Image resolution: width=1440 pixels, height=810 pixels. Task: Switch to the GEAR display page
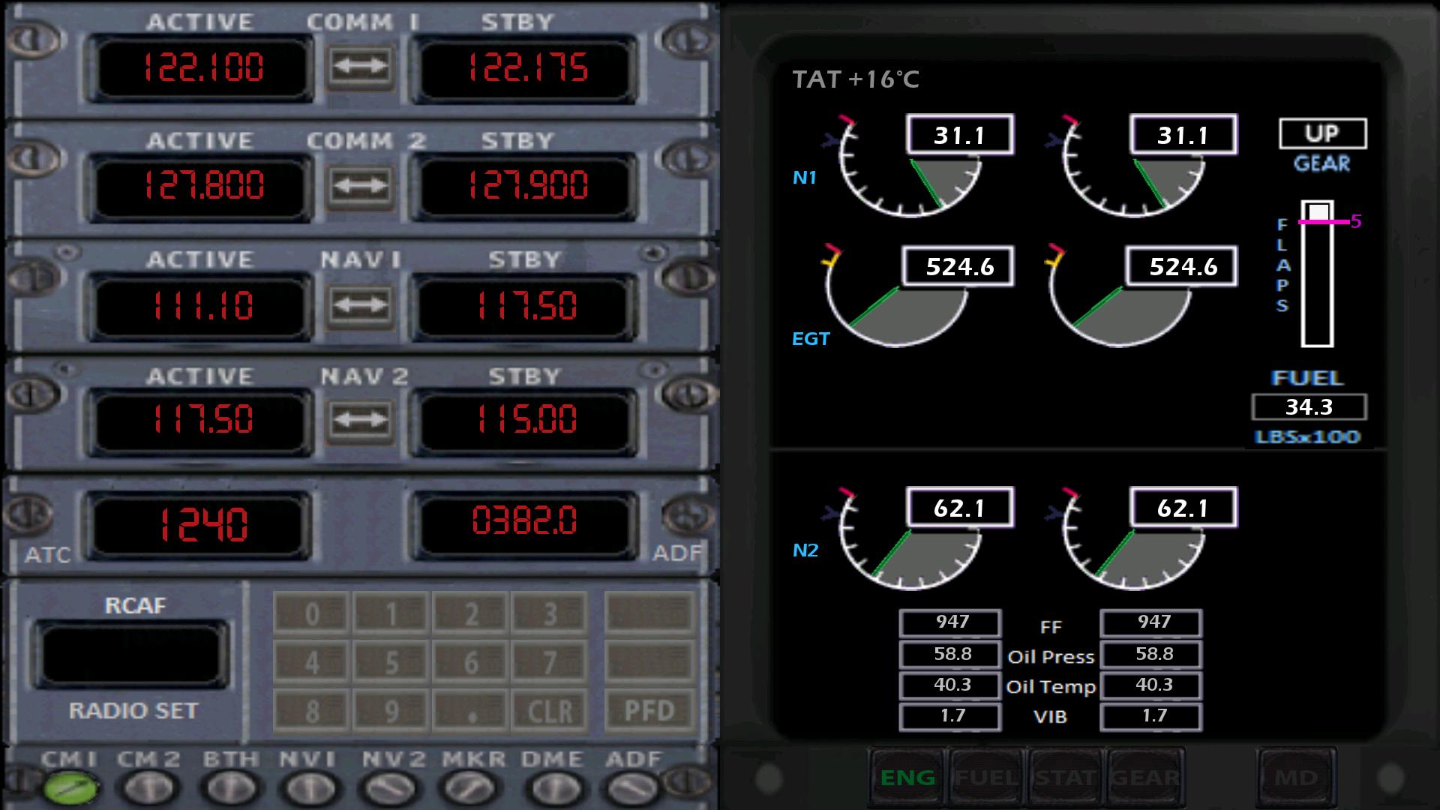point(1145,778)
